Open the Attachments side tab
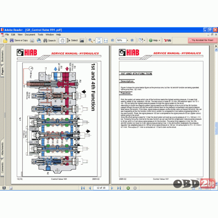This screenshot has height=218, width=218. pos(2,149)
